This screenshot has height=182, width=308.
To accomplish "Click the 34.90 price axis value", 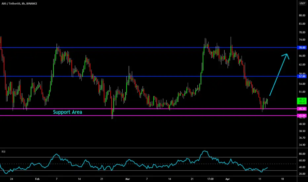I will [302, 145].
